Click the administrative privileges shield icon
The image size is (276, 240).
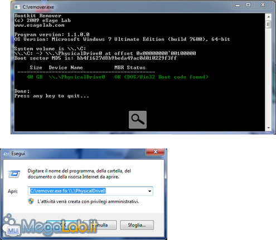[31, 201]
